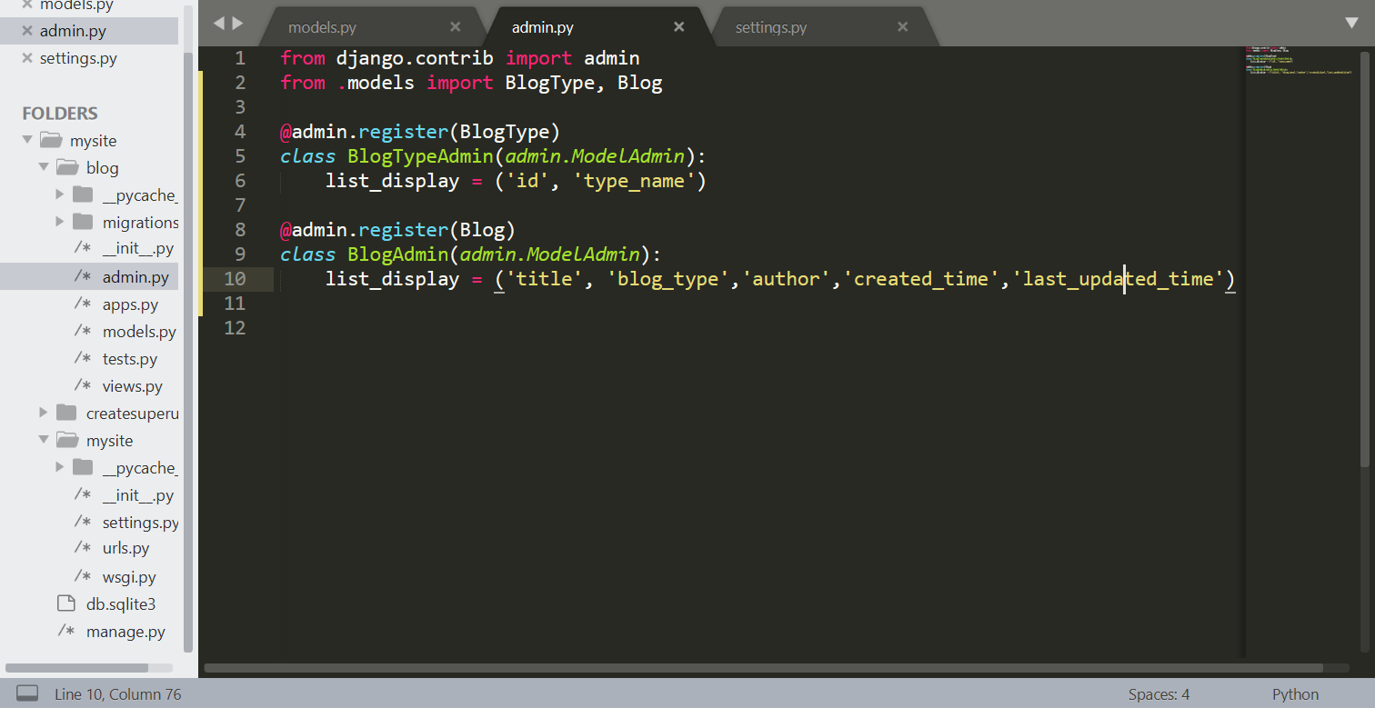Click line number 4 in gutter
1375x708 pixels.
click(240, 132)
